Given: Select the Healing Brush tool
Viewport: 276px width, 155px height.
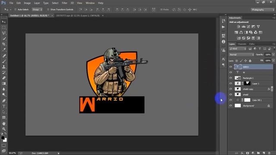Looking at the screenshot, I should pyautogui.click(x=4, y=56).
